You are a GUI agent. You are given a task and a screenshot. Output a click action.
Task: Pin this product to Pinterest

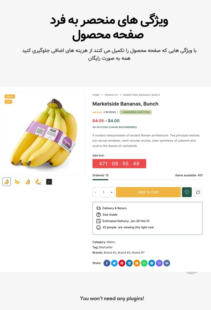pos(122,263)
